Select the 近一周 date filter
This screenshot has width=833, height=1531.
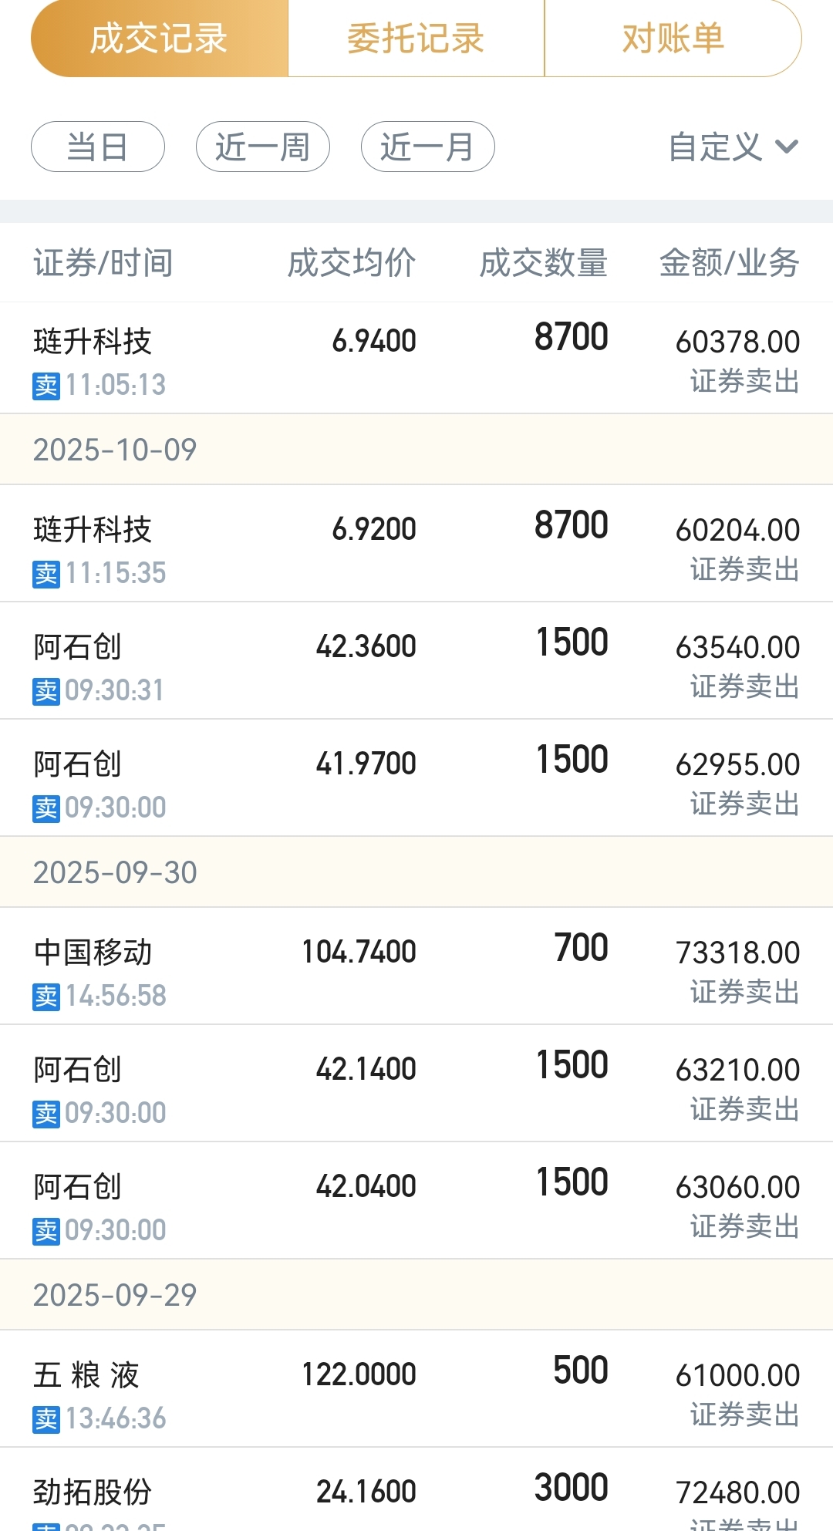[x=263, y=147]
